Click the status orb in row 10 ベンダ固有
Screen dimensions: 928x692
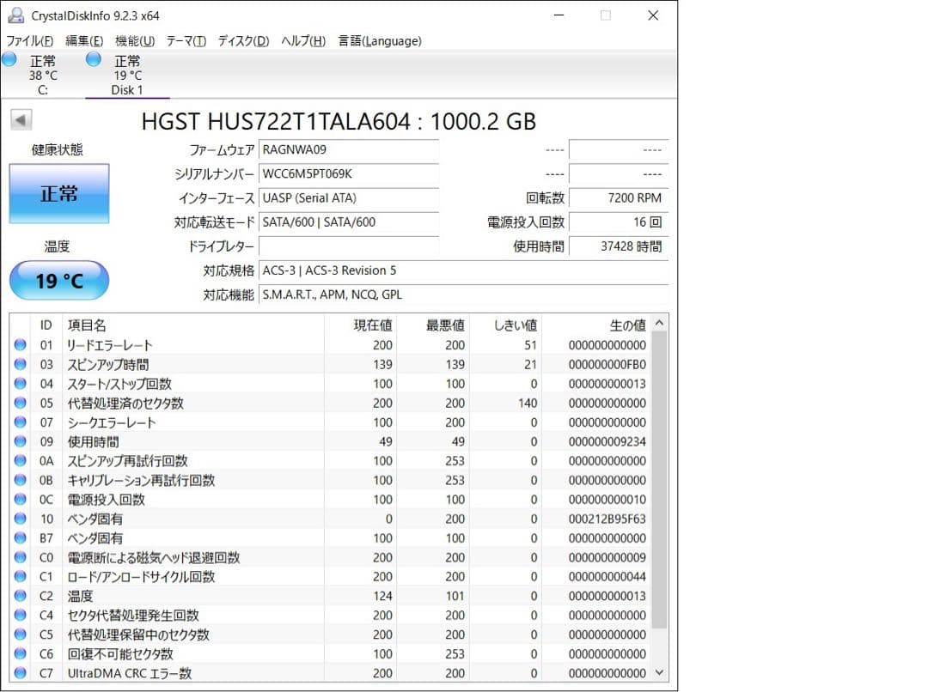click(x=20, y=518)
